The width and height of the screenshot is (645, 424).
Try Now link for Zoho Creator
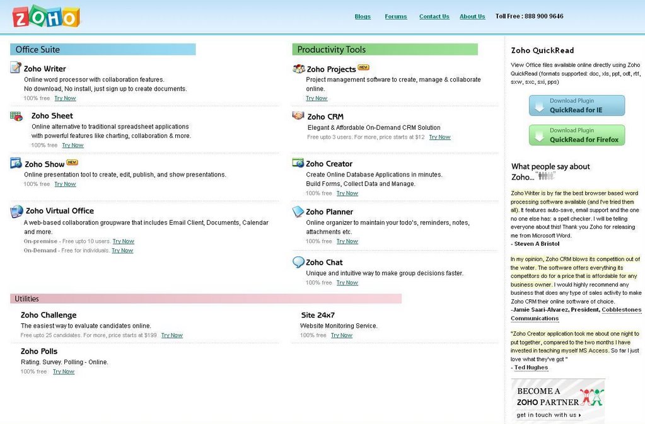[x=347, y=193]
